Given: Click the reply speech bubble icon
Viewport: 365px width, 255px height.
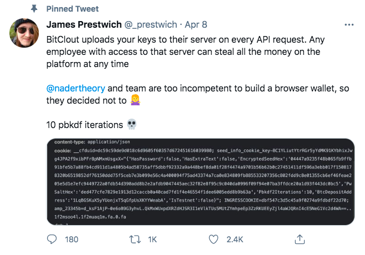Looking at the screenshot, I should (52, 239).
